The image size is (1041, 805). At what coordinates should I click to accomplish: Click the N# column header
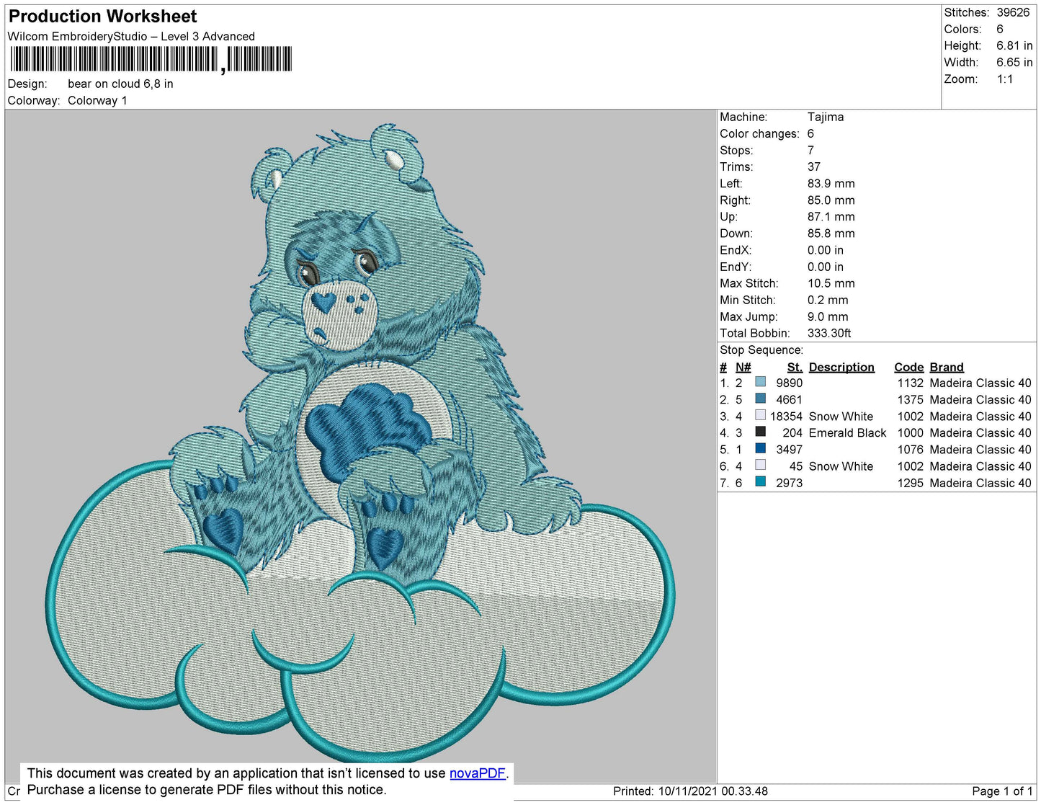(743, 367)
